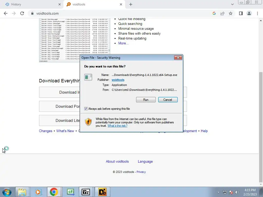
Task: Open the Windows Start menu
Action: point(6,192)
